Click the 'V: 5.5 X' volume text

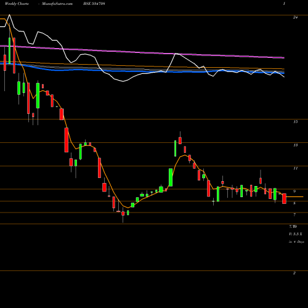pyautogui.click(x=296, y=234)
